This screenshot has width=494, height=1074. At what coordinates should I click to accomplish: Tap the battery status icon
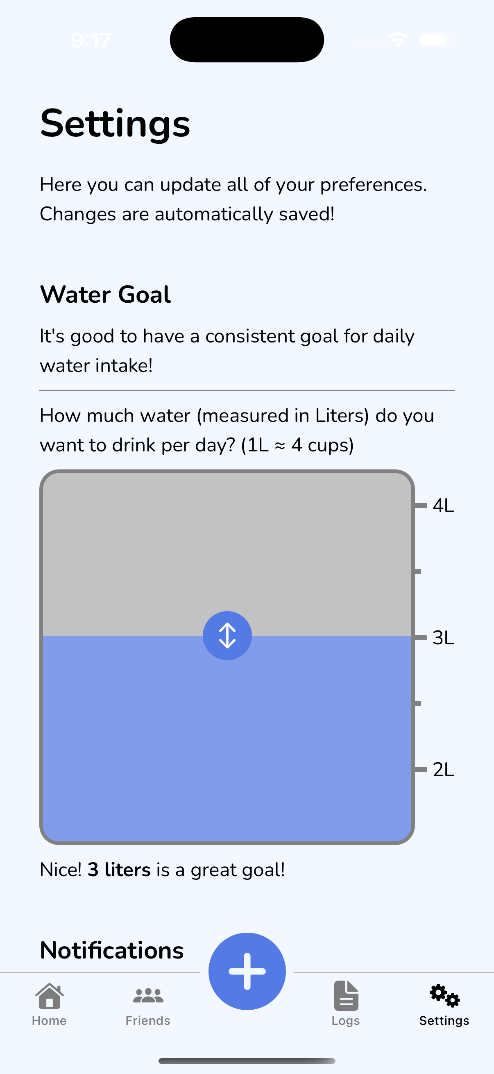(x=433, y=40)
